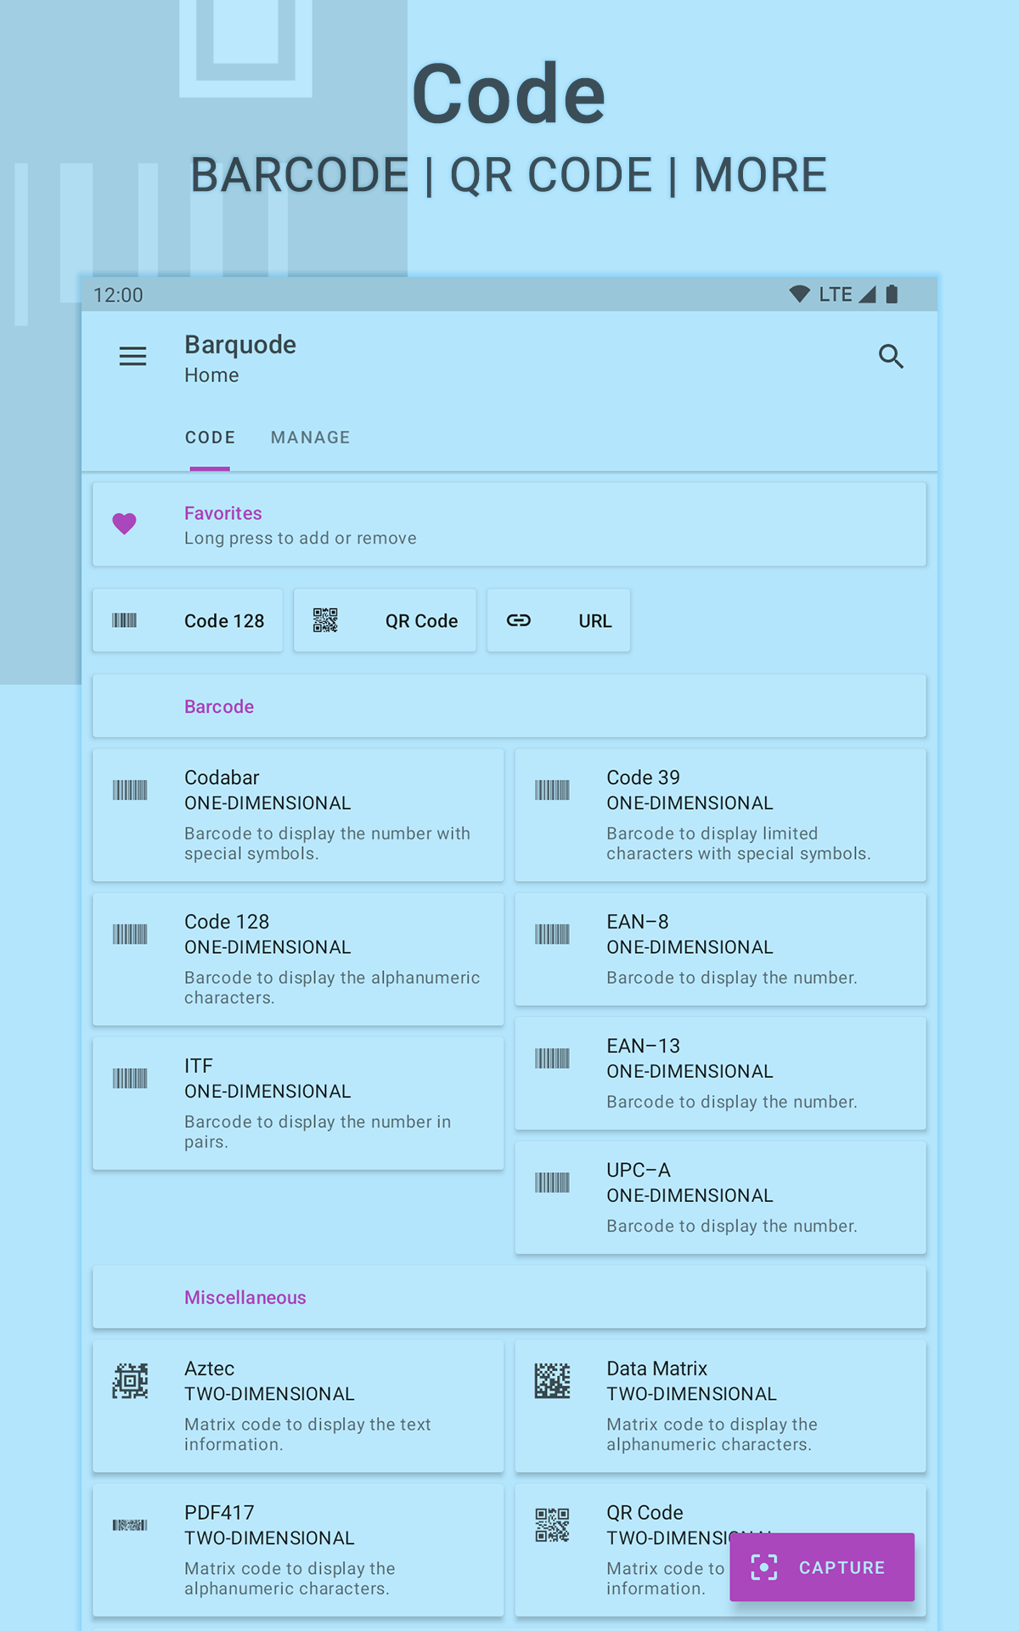Tap the 'Long press to add or remove' hint

tap(301, 539)
